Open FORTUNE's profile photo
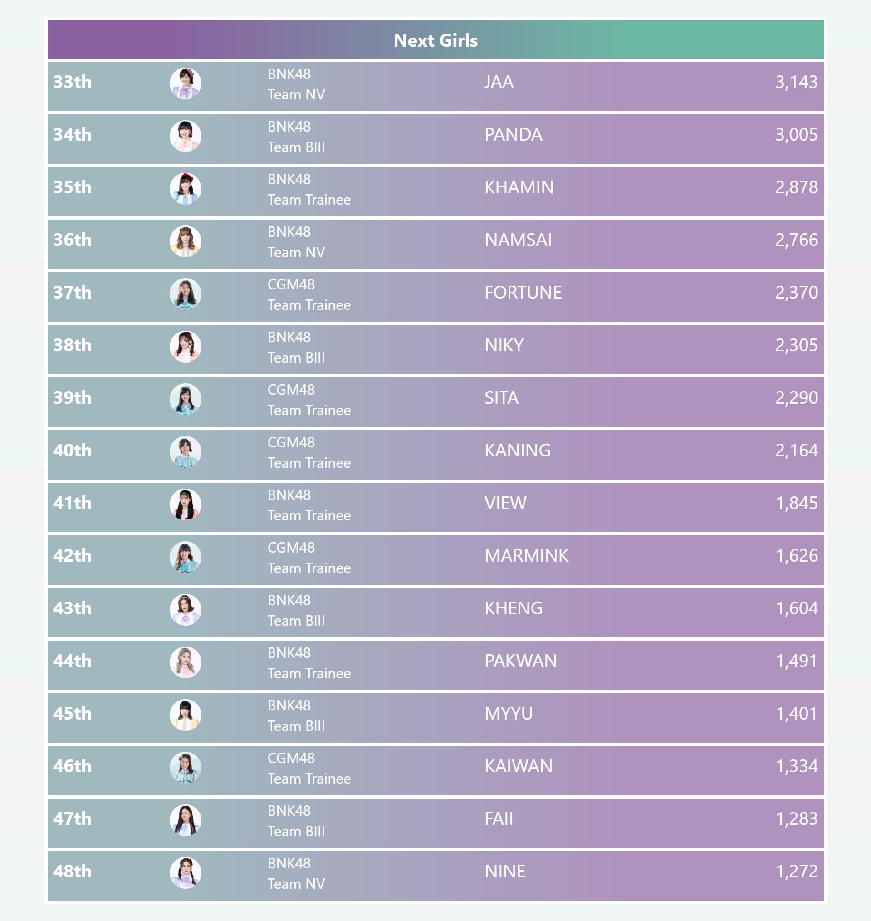Viewport: 871px width, 921px height. tap(185, 294)
